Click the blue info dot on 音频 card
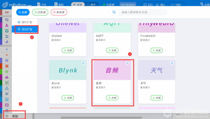 [128, 63]
